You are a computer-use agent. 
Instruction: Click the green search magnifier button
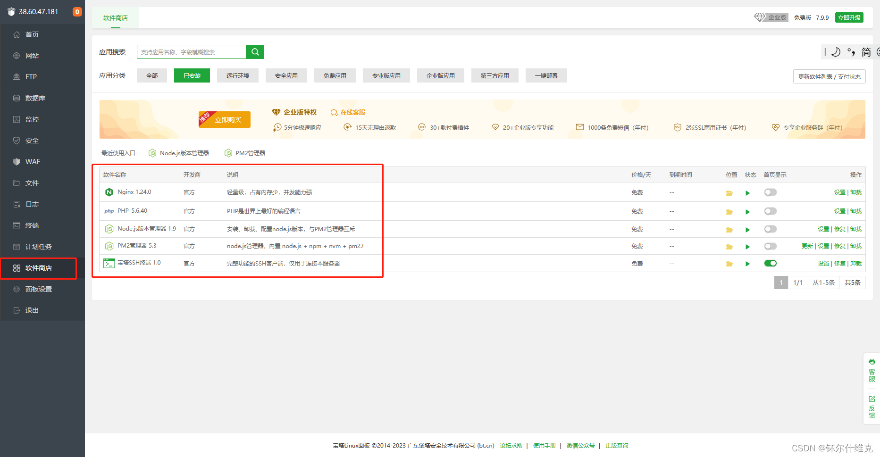tap(255, 52)
